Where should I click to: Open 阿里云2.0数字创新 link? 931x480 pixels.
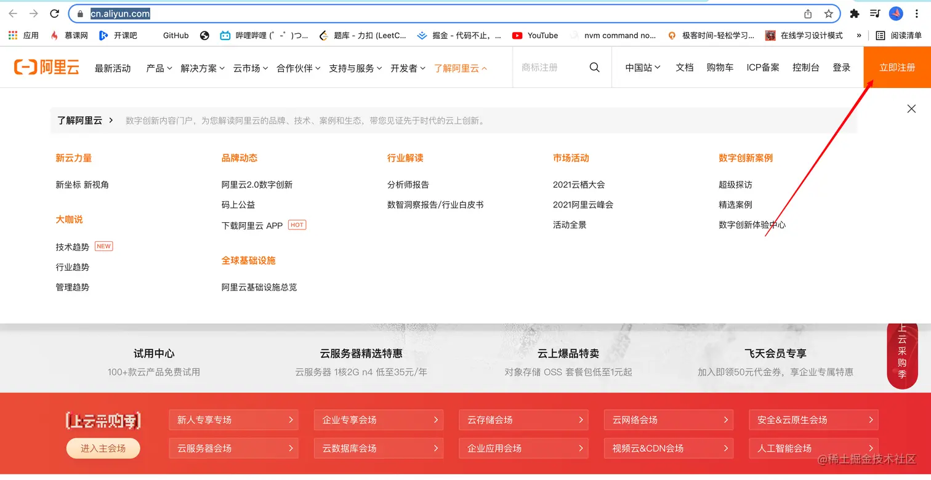tap(257, 185)
